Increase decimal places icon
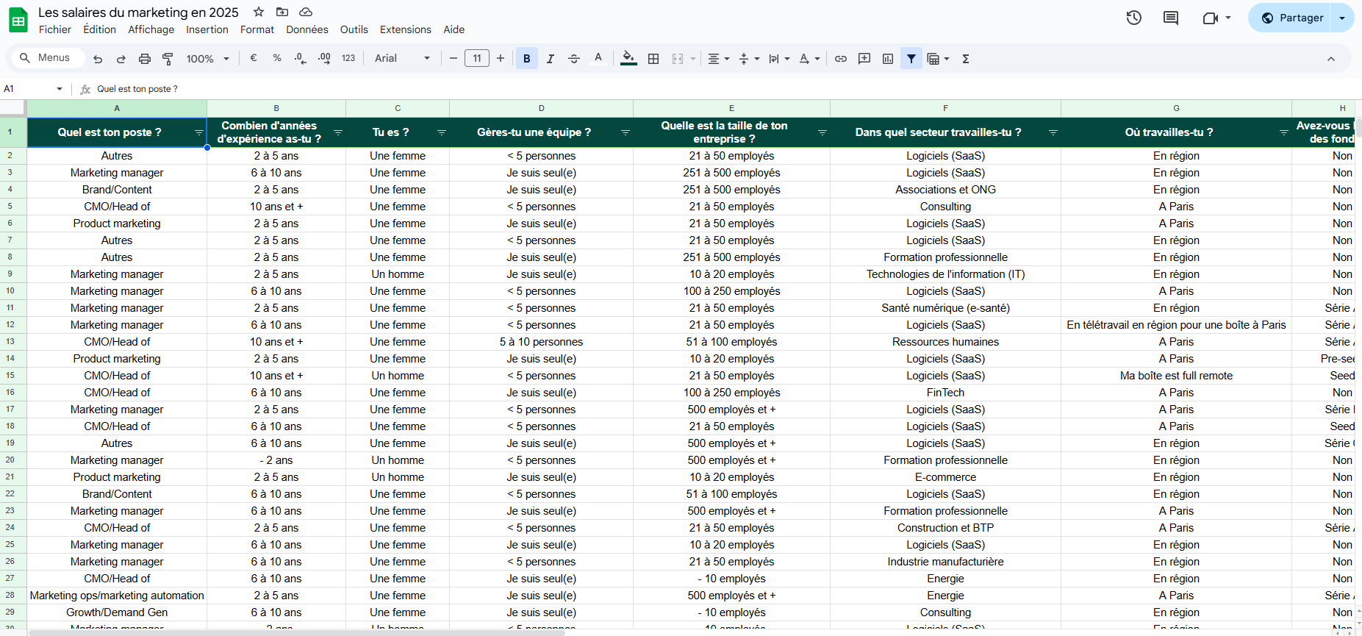The image size is (1362, 636). pyautogui.click(x=324, y=59)
